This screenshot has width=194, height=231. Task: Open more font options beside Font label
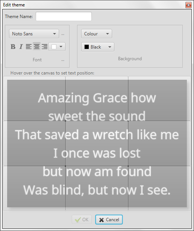63,61
